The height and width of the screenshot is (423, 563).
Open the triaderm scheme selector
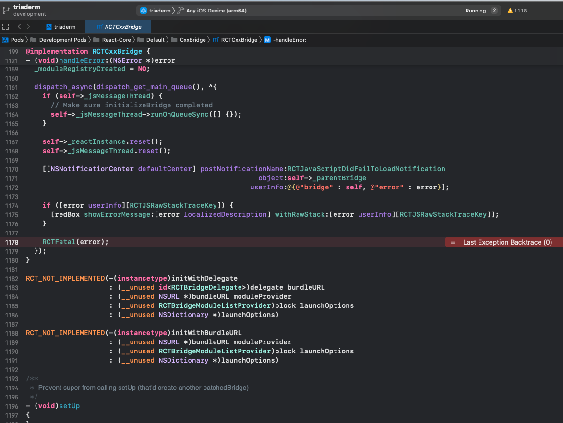(156, 11)
